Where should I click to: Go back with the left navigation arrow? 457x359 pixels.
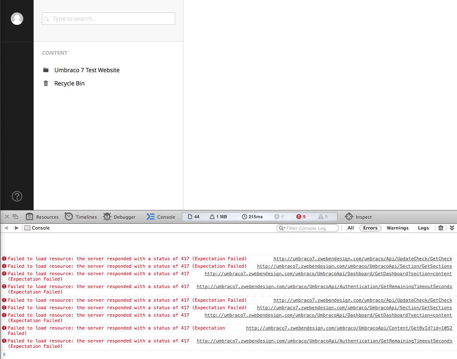[x=6, y=228]
